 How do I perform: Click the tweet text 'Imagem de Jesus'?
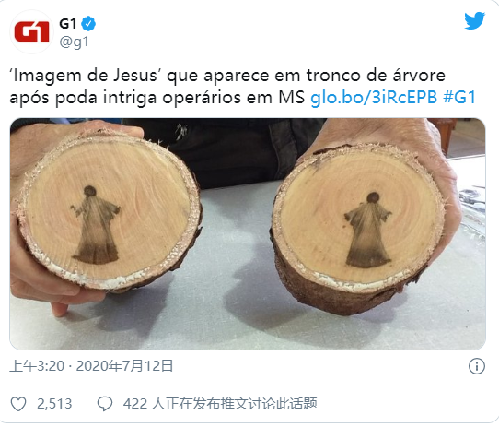coord(84,76)
